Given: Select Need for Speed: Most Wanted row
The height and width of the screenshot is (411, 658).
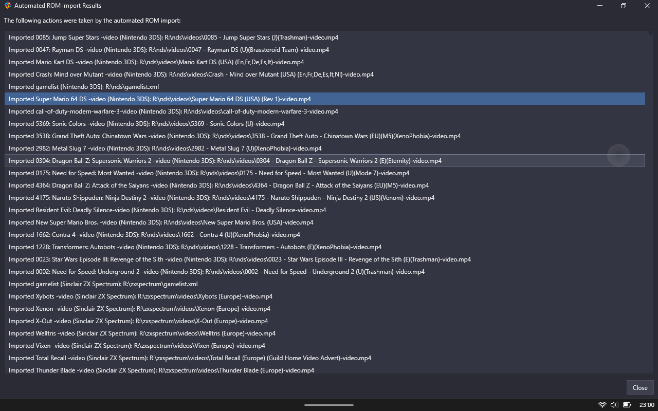Looking at the screenshot, I should (325, 173).
